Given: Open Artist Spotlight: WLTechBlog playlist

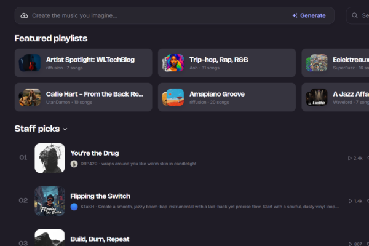Looking at the screenshot, I should [x=83, y=63].
